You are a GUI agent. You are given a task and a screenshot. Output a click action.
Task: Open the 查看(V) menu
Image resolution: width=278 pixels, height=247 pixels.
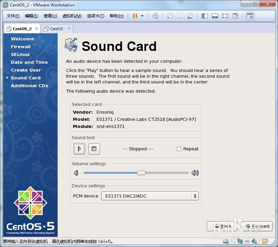click(51, 16)
